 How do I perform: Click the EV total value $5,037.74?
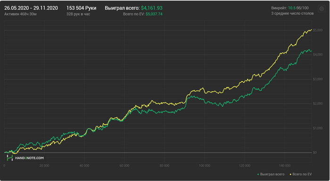pyautogui.click(x=154, y=14)
